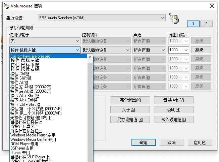Choose 按住 鼠标左键 from the list
Viewport: 219px width, 162px height.
click(x=49, y=60)
